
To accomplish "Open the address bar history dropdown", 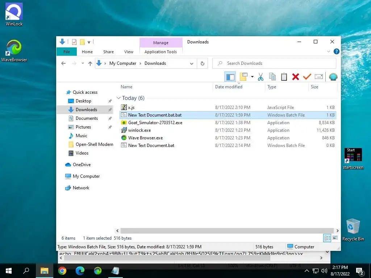I will click(192, 63).
